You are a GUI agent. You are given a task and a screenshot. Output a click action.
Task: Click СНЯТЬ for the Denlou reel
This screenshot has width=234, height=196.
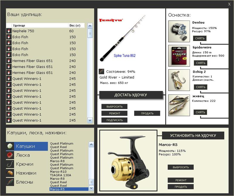pos(200,38)
